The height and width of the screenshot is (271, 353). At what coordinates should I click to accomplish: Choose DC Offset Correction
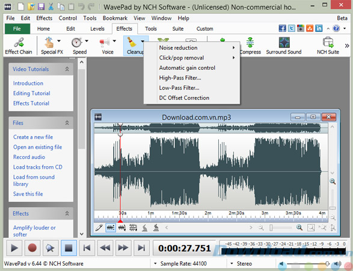192,98
